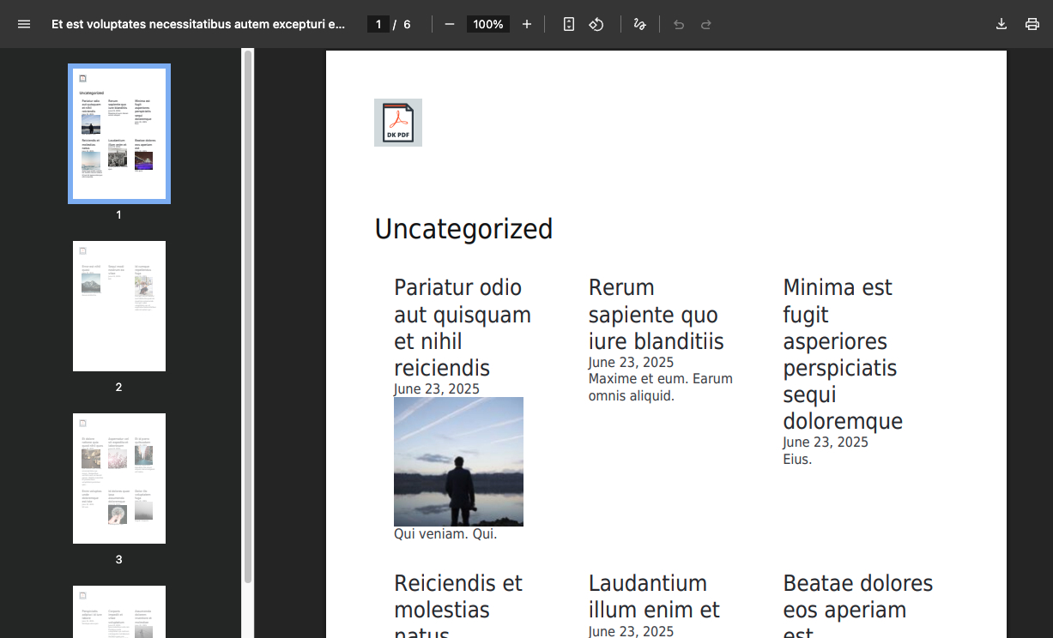Click the total page count '6'
1053x638 pixels.
[x=407, y=24]
